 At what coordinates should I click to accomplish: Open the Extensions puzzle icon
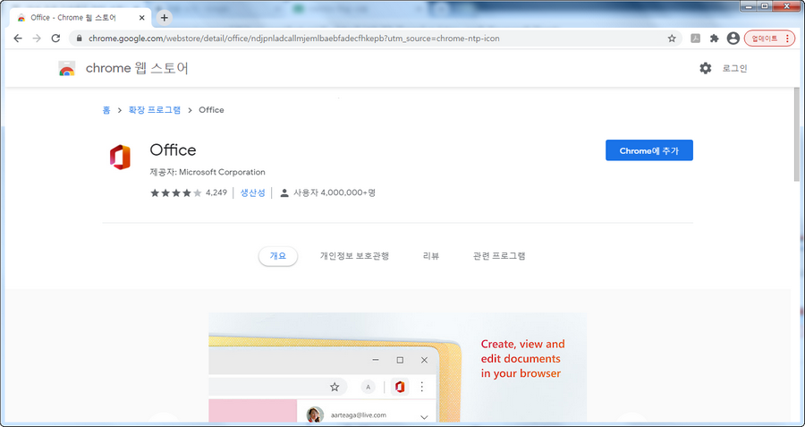(x=714, y=38)
